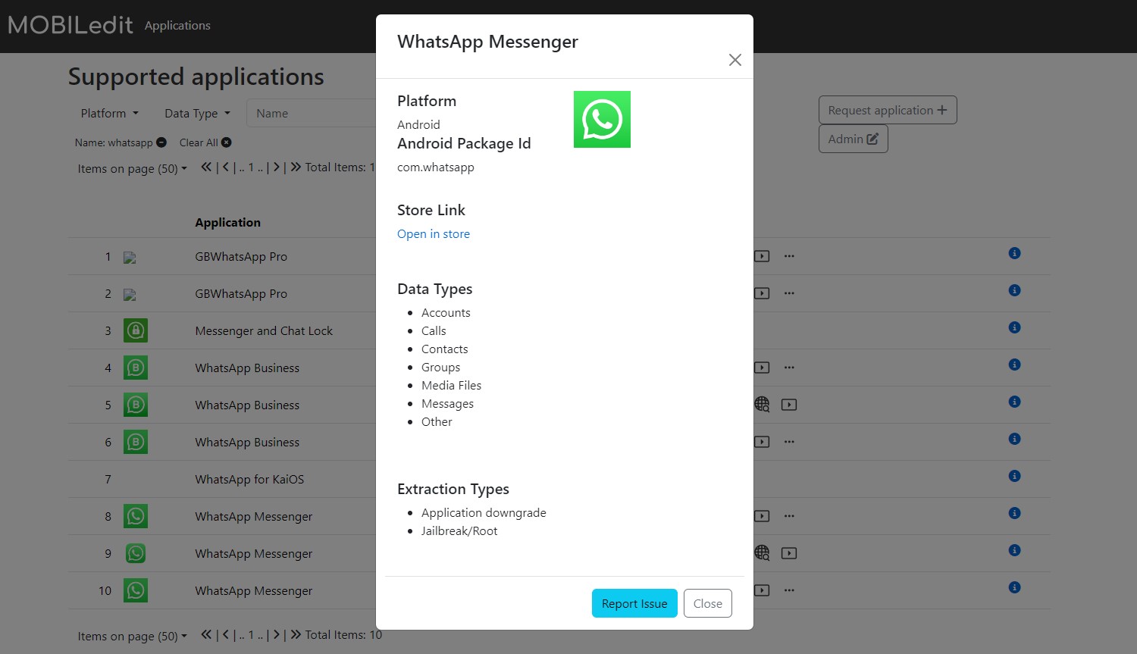Viewport: 1137px width, 654px height.
Task: Dismiss all filters with Clear All X
Action: point(225,142)
